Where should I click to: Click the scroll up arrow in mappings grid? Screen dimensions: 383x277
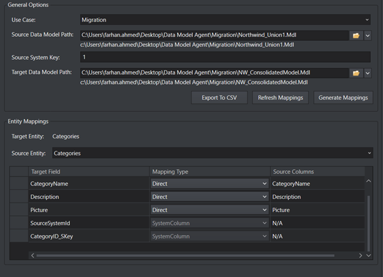[369, 182]
